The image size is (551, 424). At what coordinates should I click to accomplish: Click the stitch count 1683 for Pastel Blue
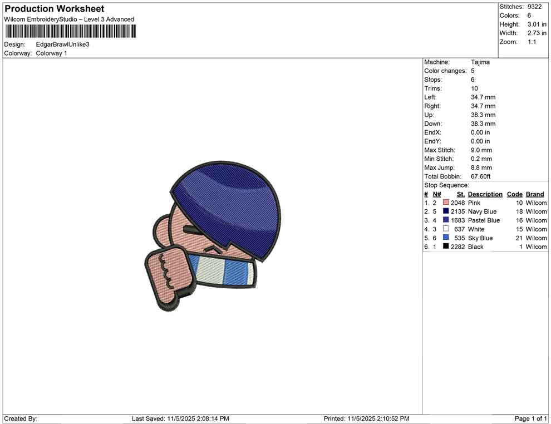[x=458, y=220]
